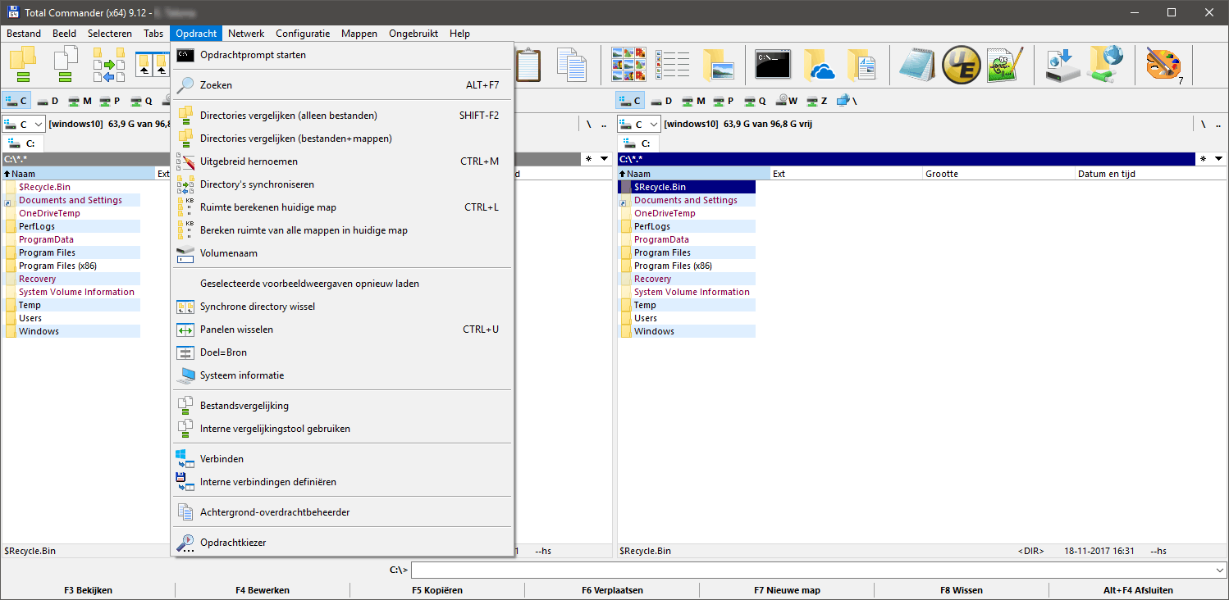This screenshot has width=1229, height=600.
Task: Click the detailed list view toolbar icon
Action: tap(673, 64)
